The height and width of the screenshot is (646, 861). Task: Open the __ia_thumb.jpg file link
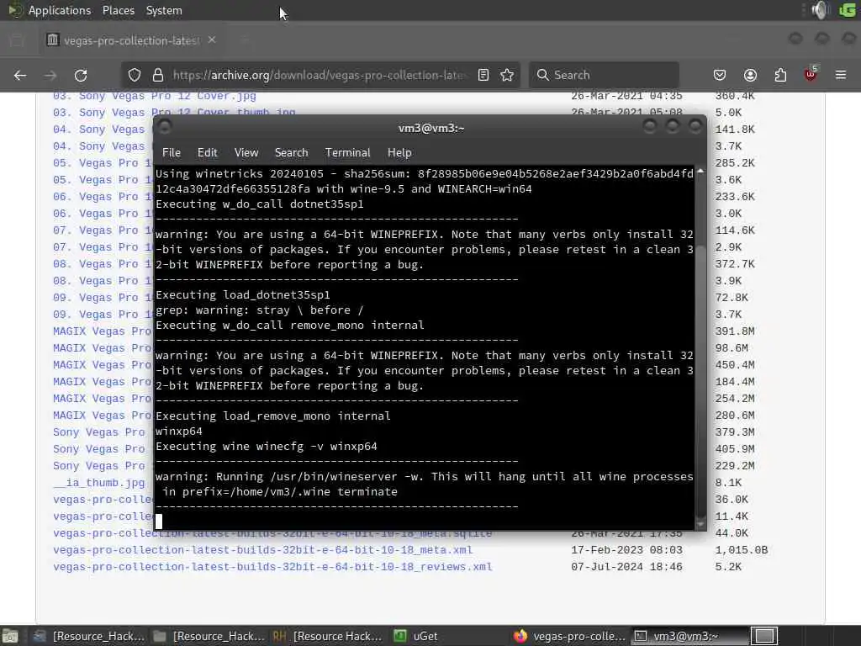(99, 483)
